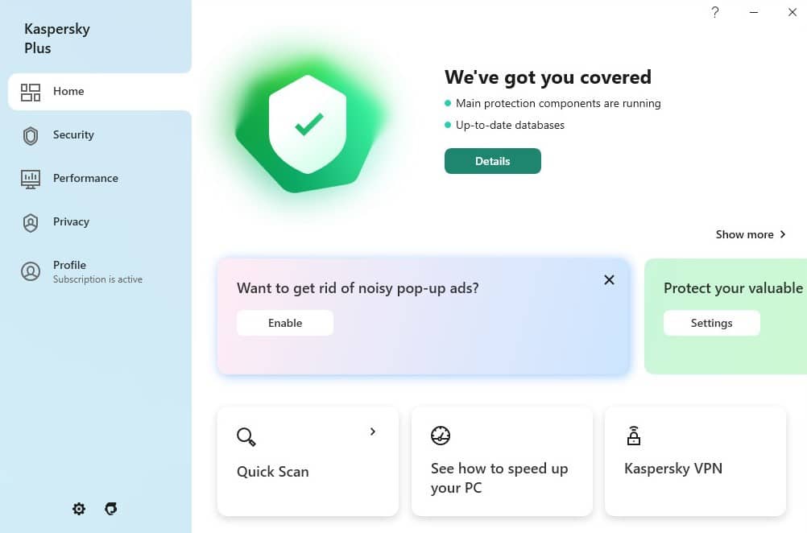Open the Security section
This screenshot has height=533, width=807.
point(73,135)
